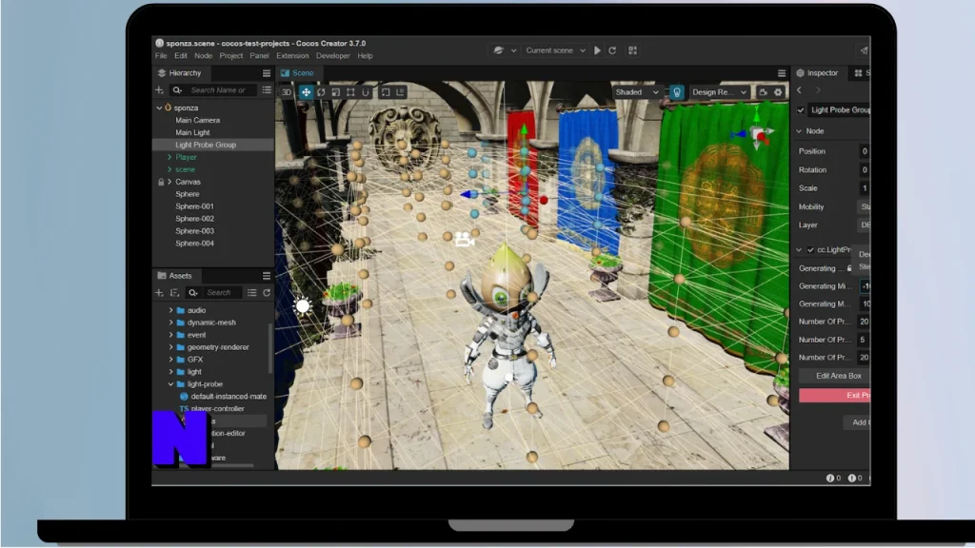Screen dimensions: 975x548
Task: Play the current scene preview
Action: pyautogui.click(x=597, y=50)
